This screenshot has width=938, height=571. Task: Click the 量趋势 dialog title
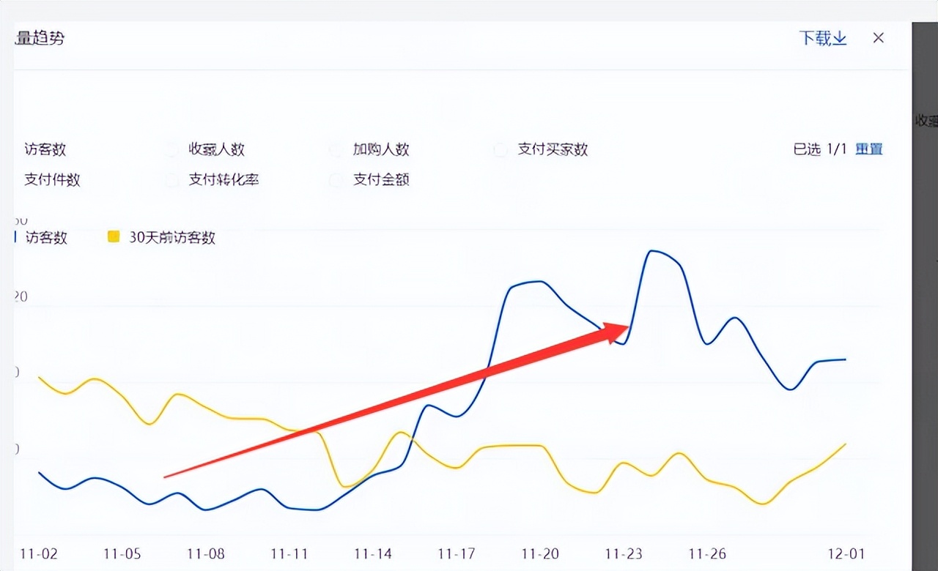(x=40, y=39)
